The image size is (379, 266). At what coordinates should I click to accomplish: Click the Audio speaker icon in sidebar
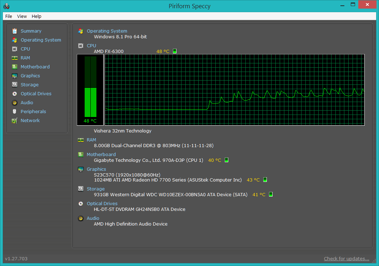click(x=15, y=103)
